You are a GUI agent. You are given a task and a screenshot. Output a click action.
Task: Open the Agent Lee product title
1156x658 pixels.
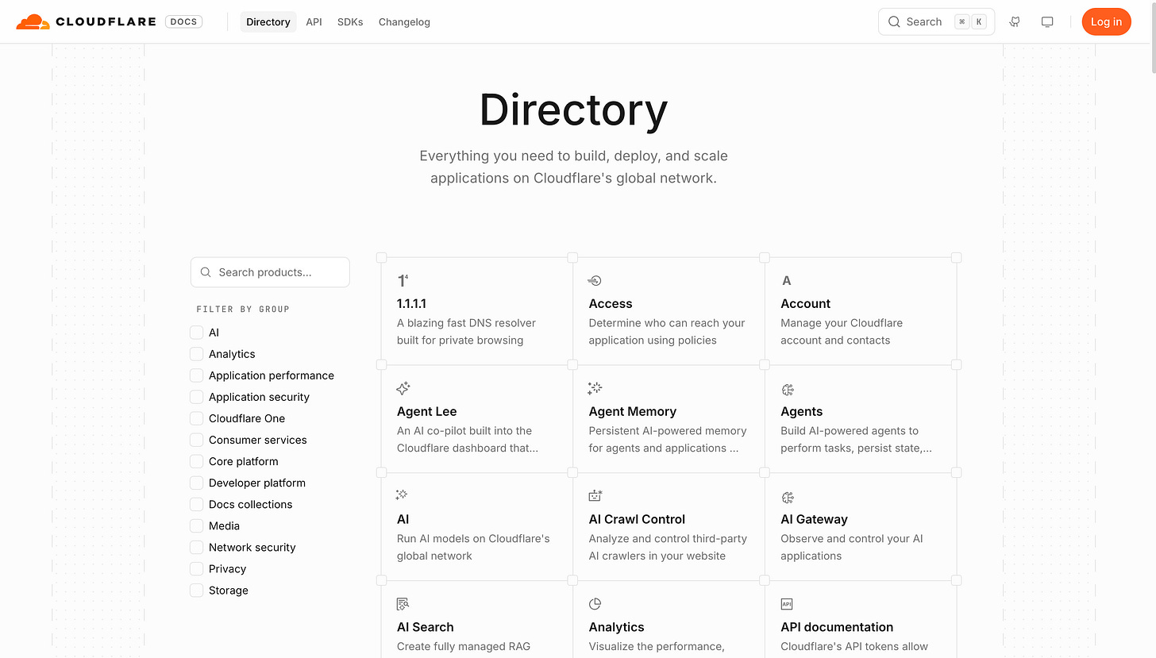tap(427, 411)
